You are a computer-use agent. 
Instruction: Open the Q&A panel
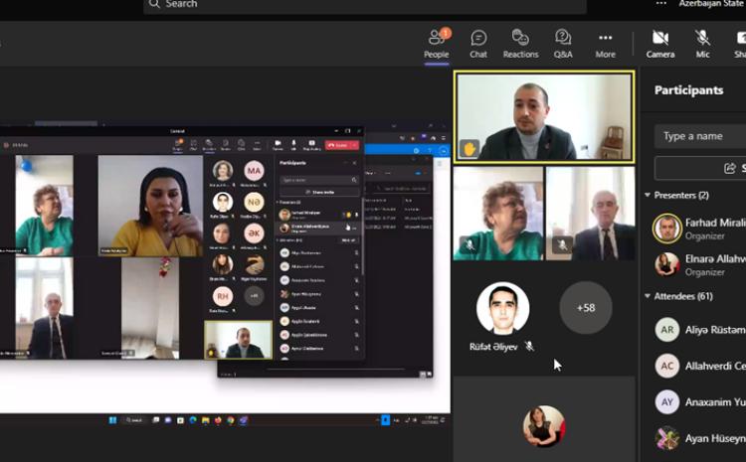pyautogui.click(x=563, y=43)
